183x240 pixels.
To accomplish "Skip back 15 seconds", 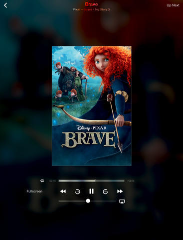I will click(x=77, y=191).
